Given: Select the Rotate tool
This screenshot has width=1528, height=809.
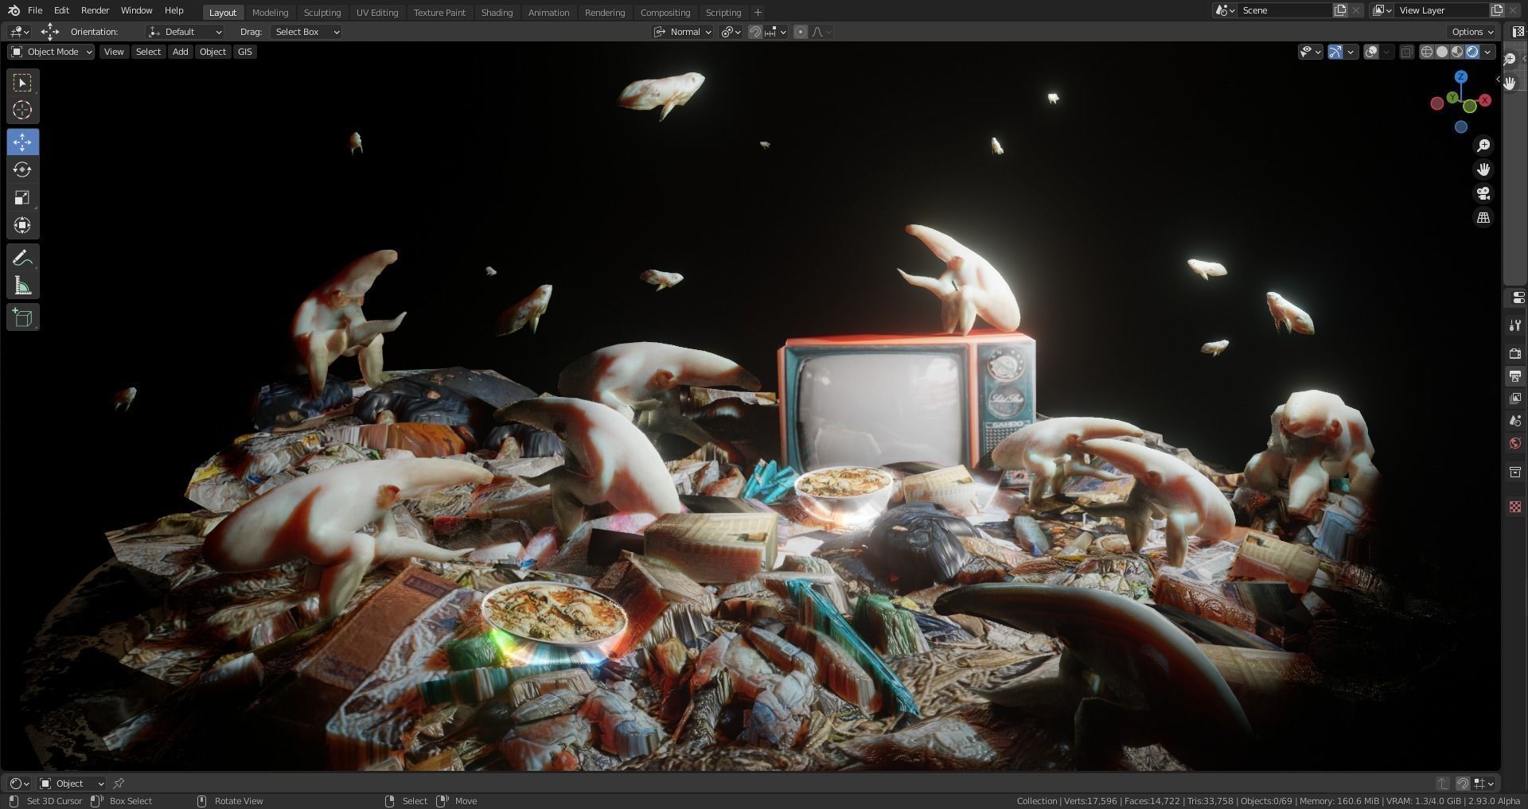Looking at the screenshot, I should click(x=22, y=169).
